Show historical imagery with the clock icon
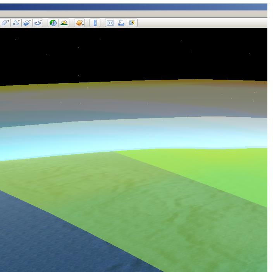Viewport: 279px width, 272px height. pyautogui.click(x=53, y=23)
